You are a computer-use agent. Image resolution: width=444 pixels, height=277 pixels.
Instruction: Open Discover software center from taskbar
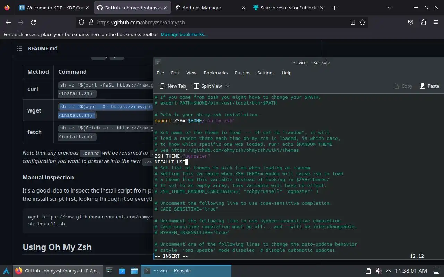(122, 271)
